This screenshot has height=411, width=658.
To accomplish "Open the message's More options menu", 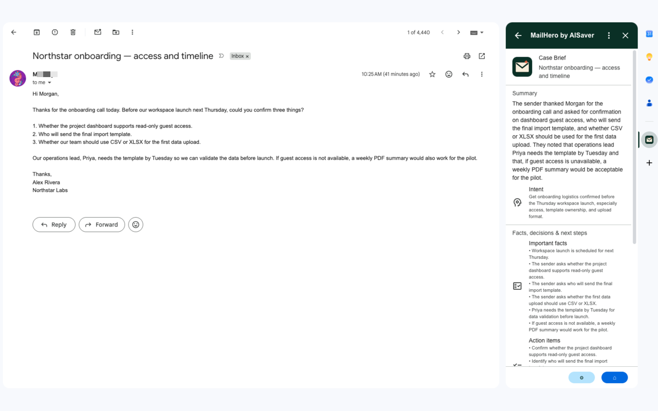I will pos(482,74).
